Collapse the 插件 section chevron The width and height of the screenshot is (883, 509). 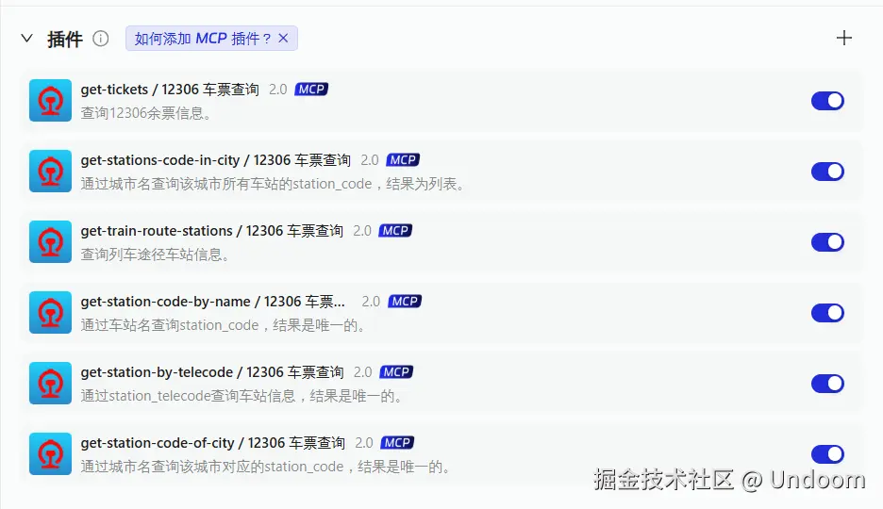(x=26, y=39)
